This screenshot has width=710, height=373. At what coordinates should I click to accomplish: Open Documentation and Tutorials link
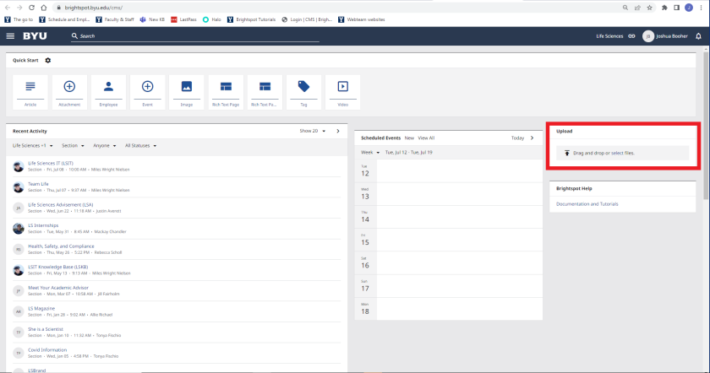587,203
